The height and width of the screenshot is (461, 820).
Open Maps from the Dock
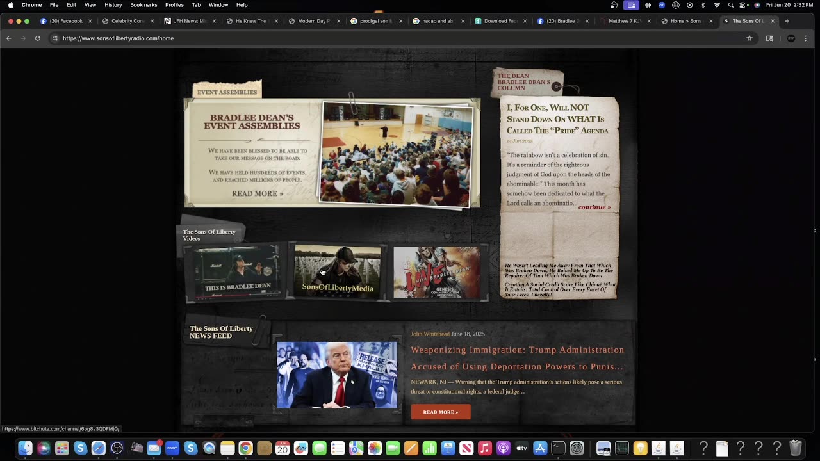[356, 448]
